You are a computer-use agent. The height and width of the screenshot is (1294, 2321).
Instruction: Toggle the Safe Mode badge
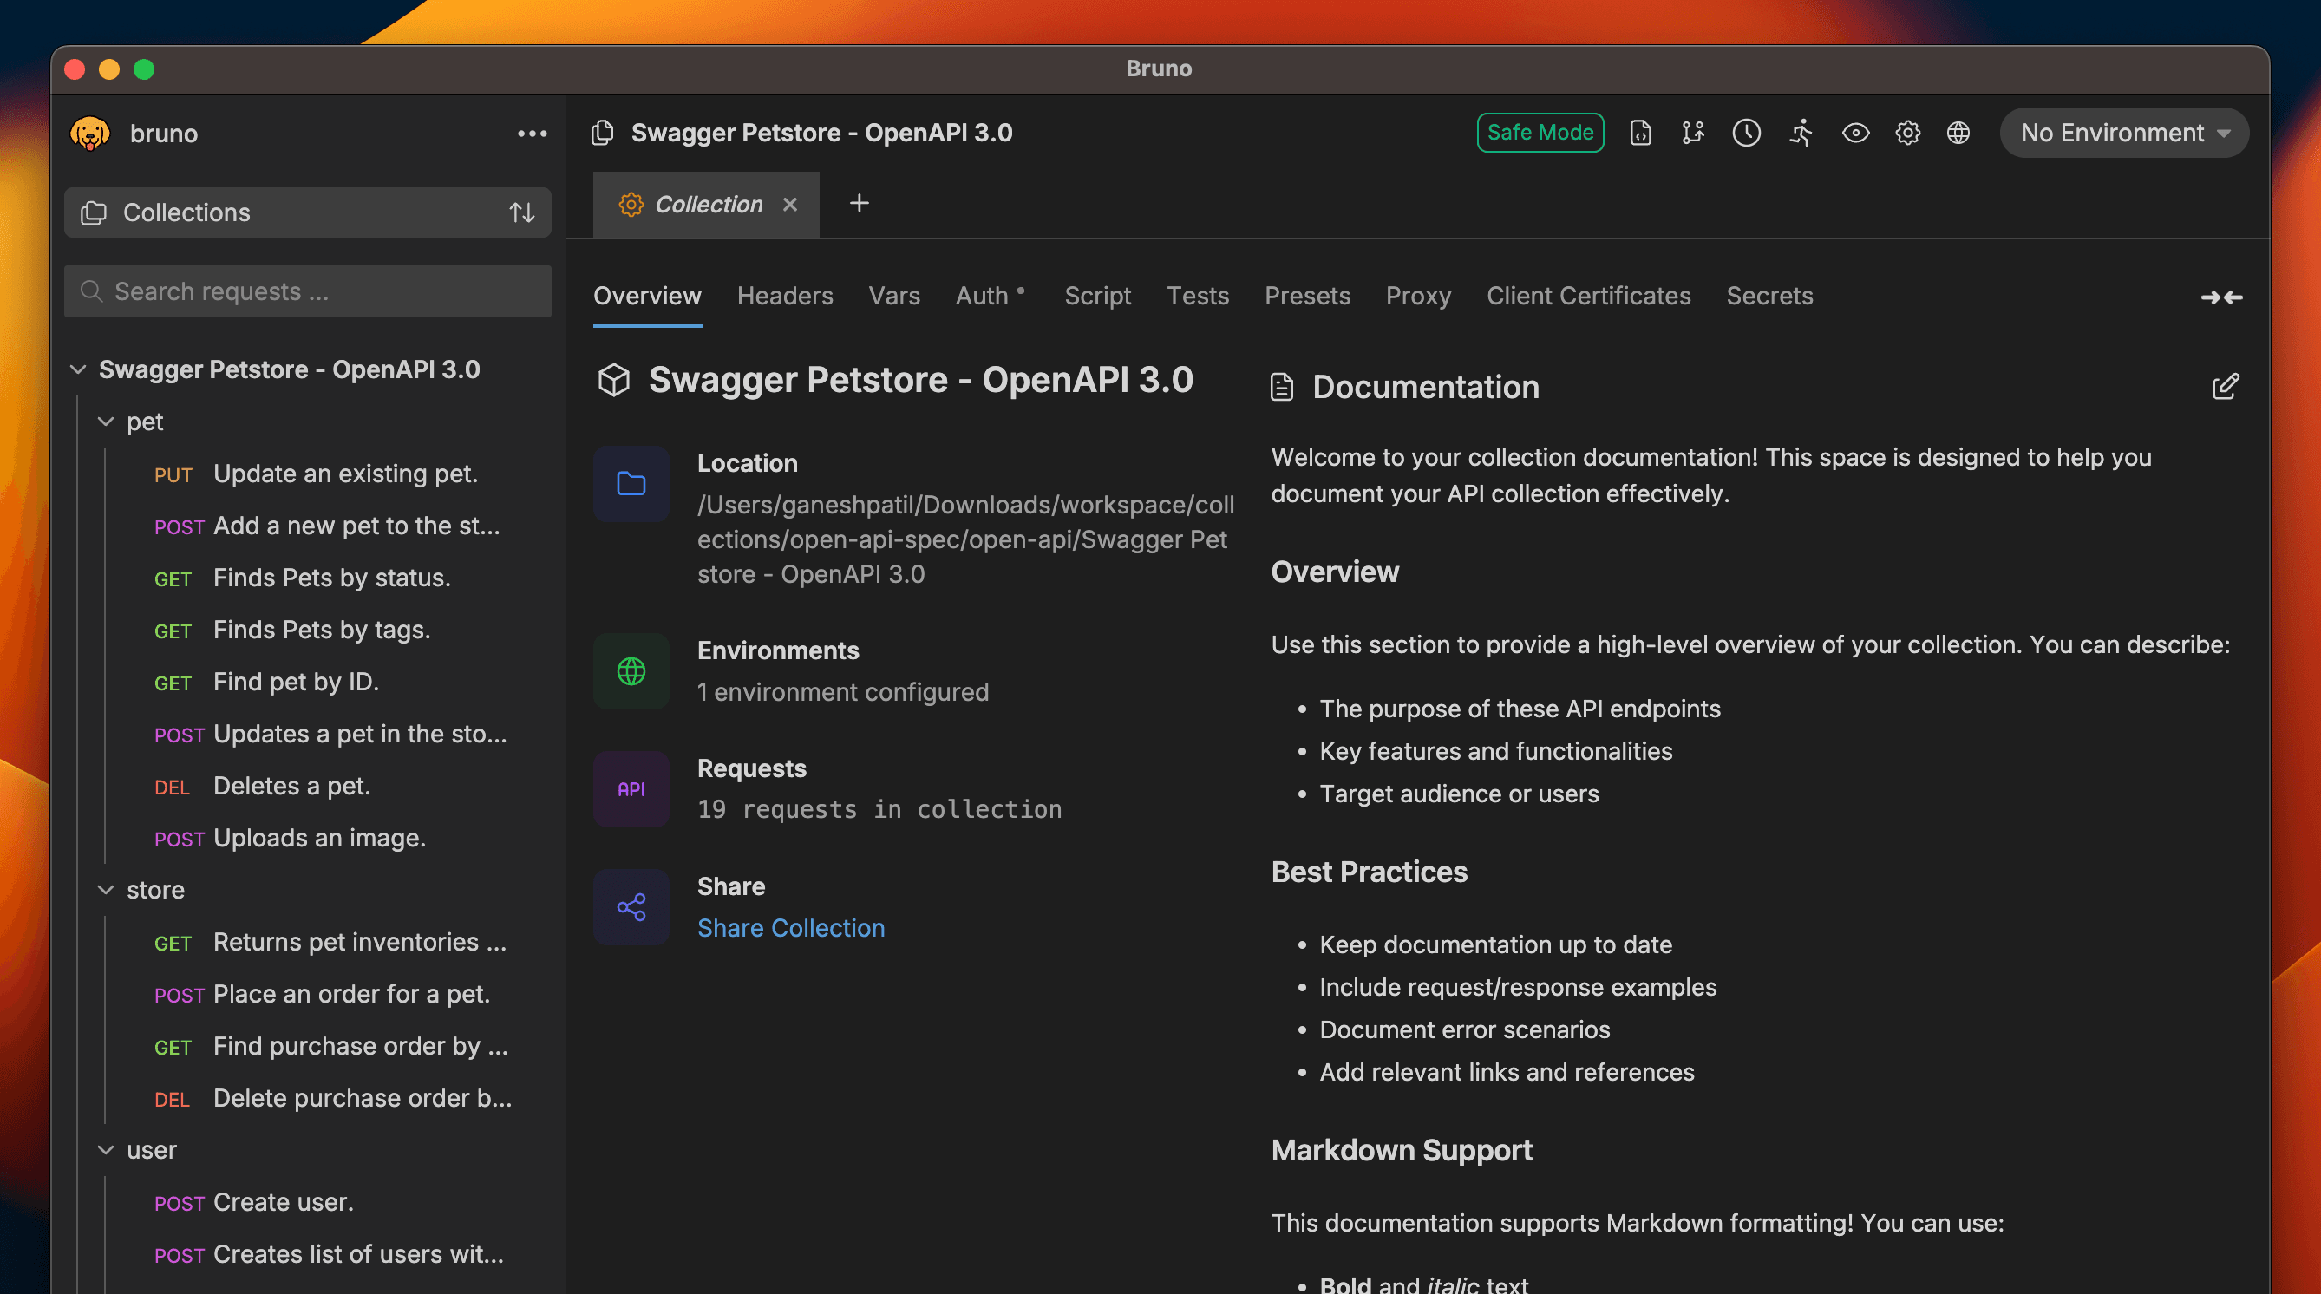(1540, 133)
